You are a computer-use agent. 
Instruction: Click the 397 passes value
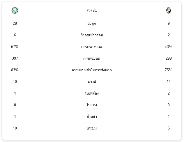coord(15,58)
